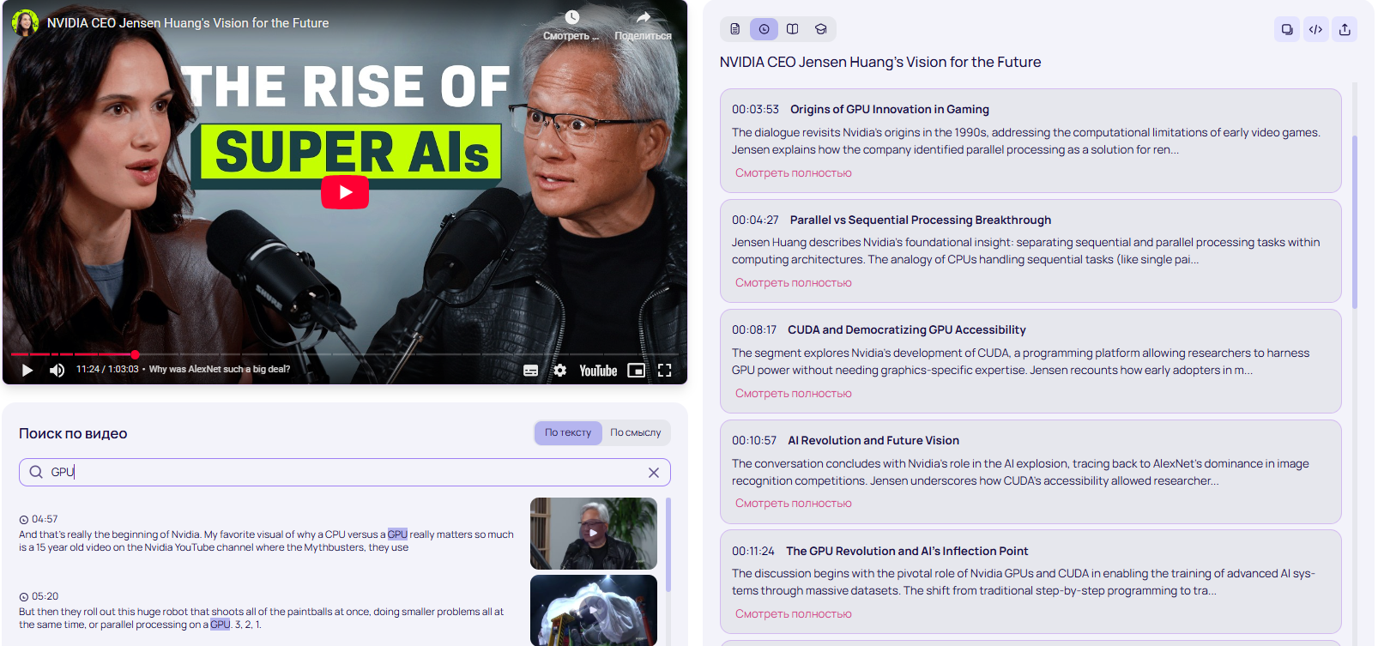The image size is (1378, 646).
Task: Click the timecodes panel scrollbar
Action: [x=1355, y=221]
